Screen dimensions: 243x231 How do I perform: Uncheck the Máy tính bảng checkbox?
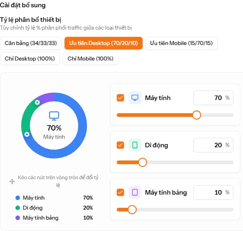pos(120,192)
